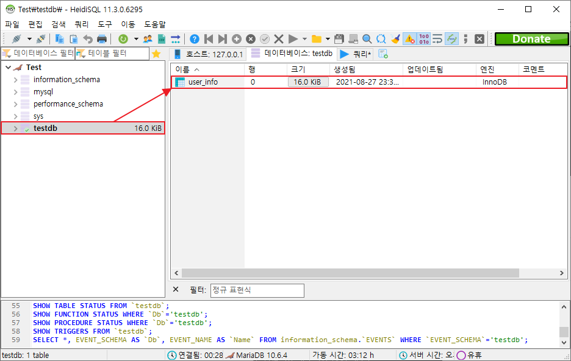This screenshot has width=571, height=361.
Task: Open help with the blue question mark
Action: pos(195,39)
